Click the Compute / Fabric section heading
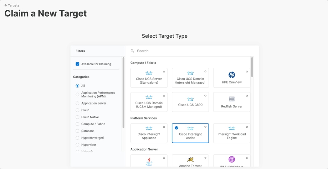The height and width of the screenshot is (169, 328). (143, 63)
